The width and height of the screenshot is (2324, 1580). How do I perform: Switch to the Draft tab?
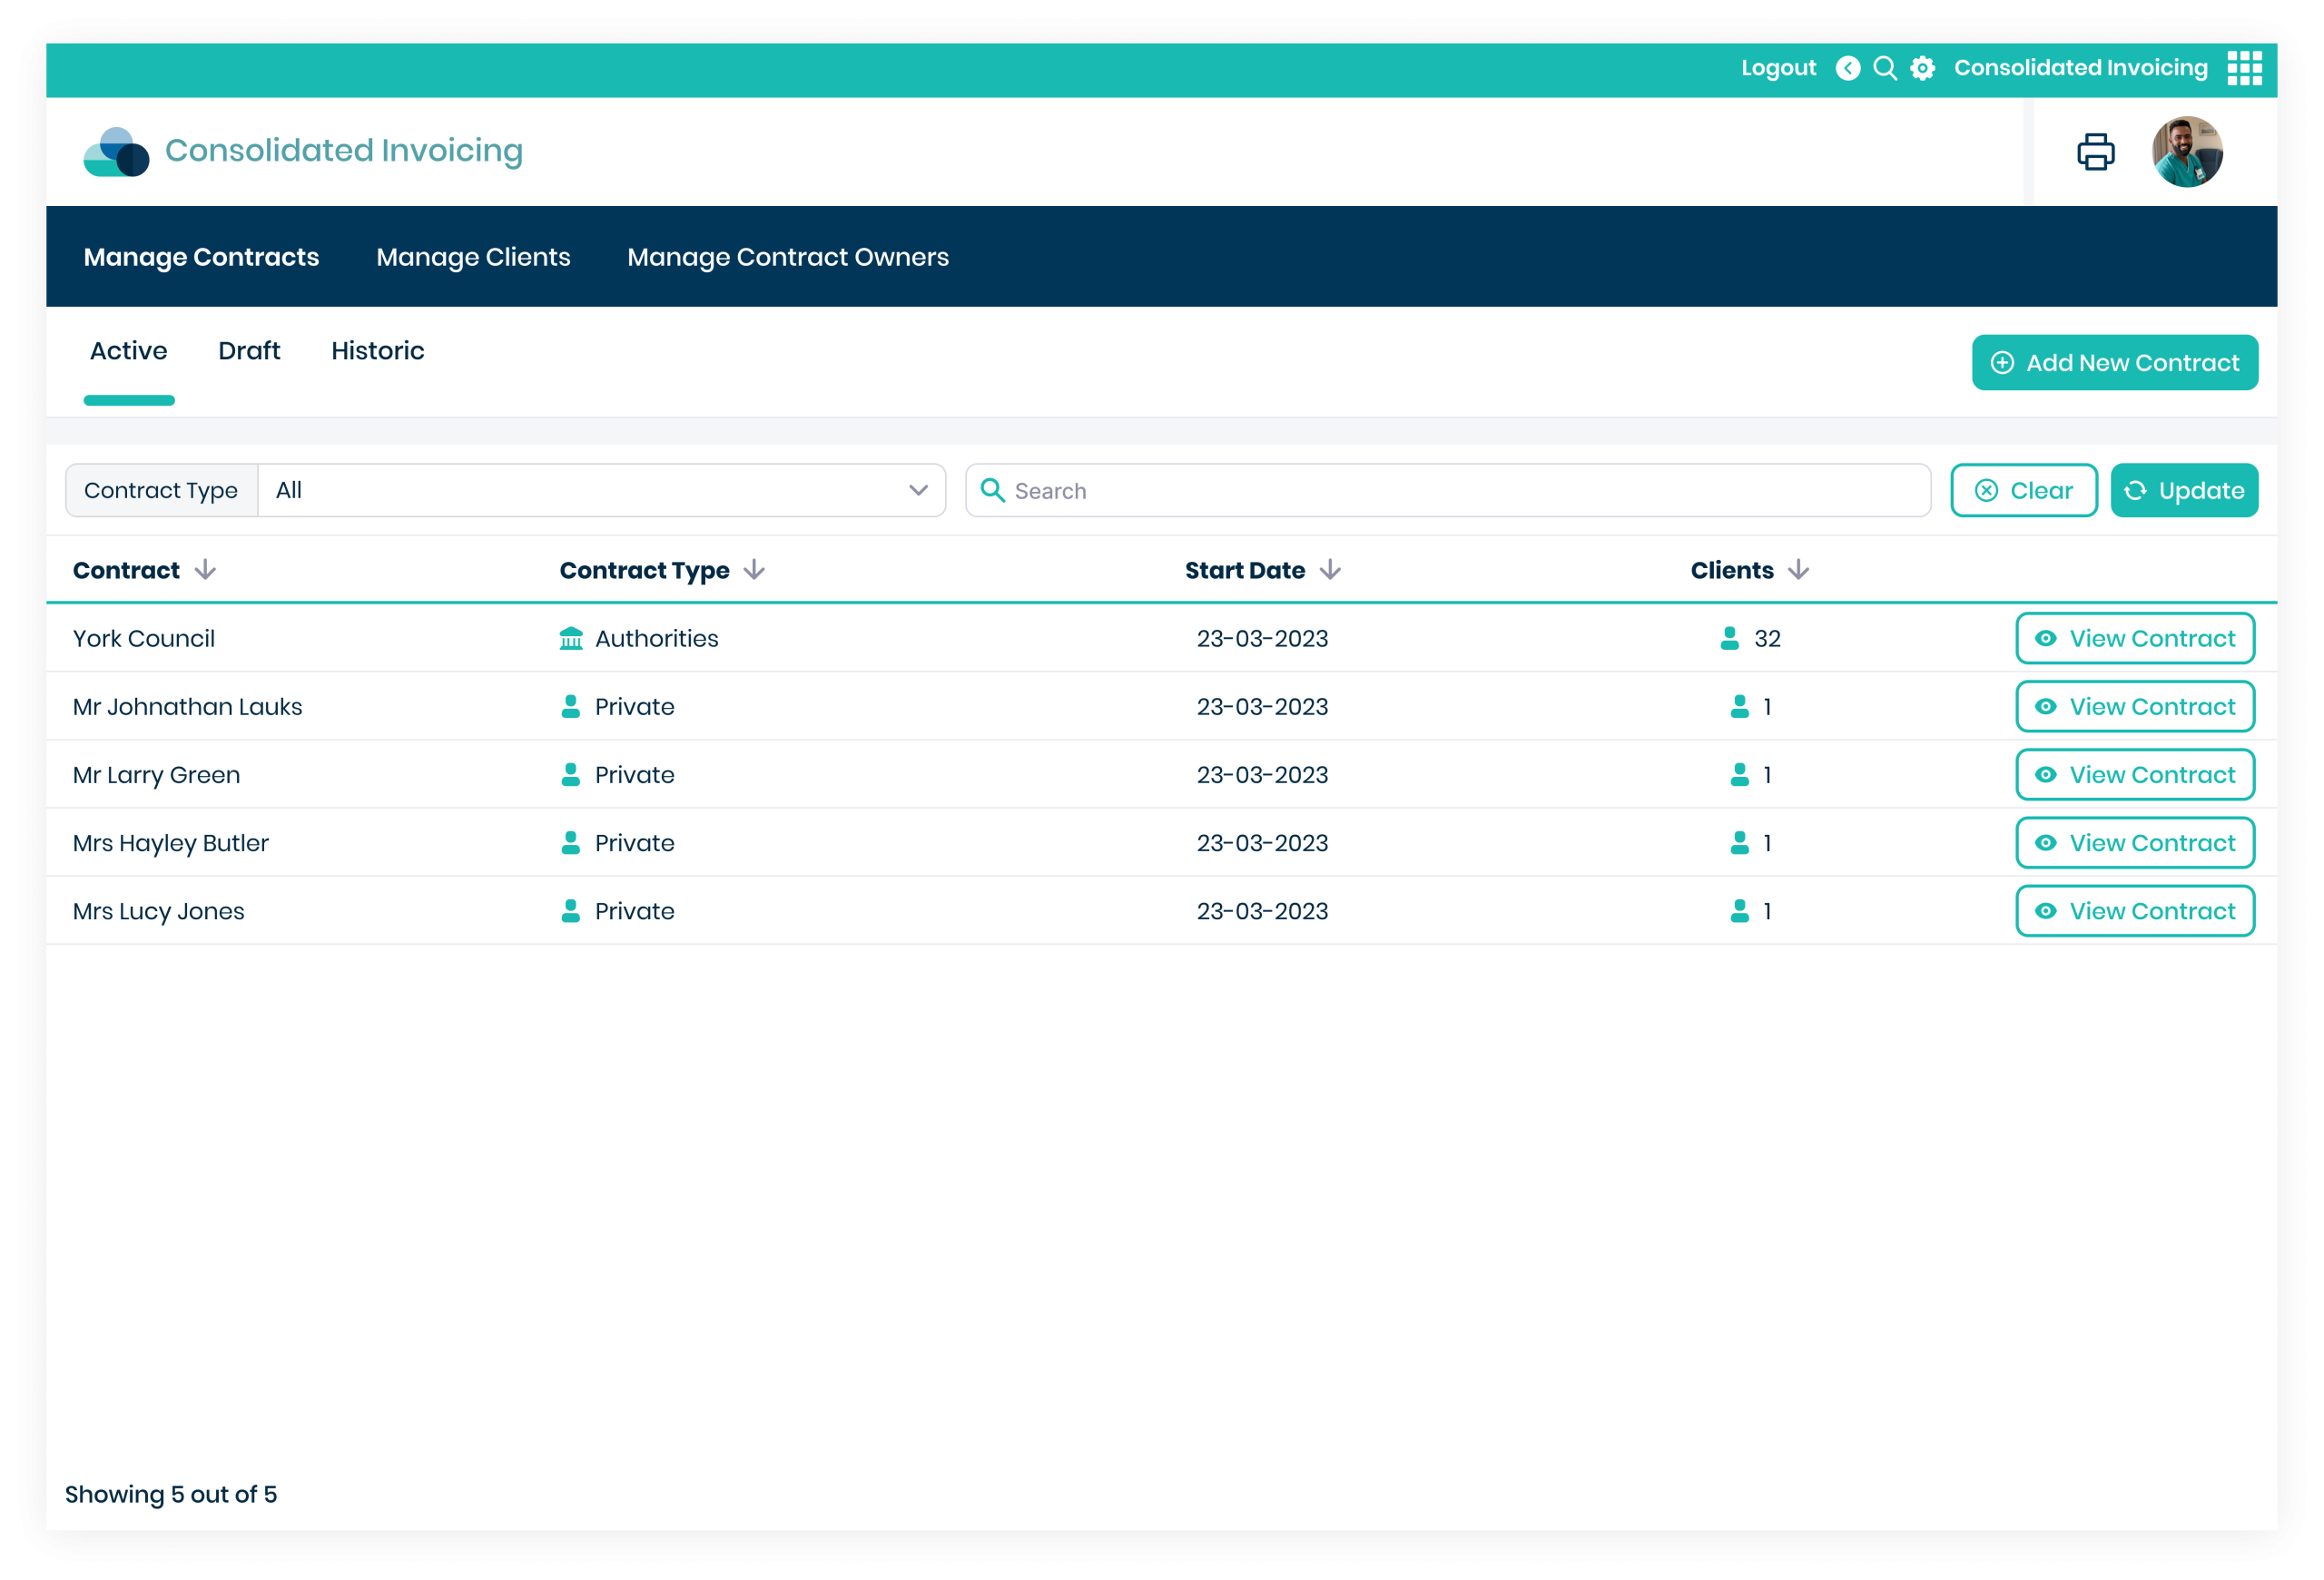249,351
